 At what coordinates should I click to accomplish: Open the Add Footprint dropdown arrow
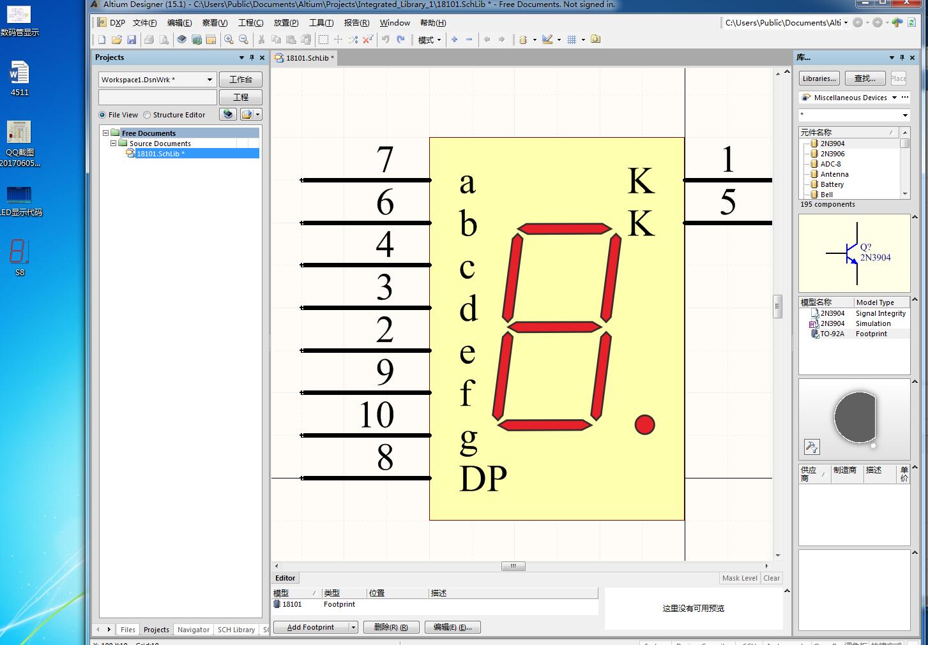353,627
